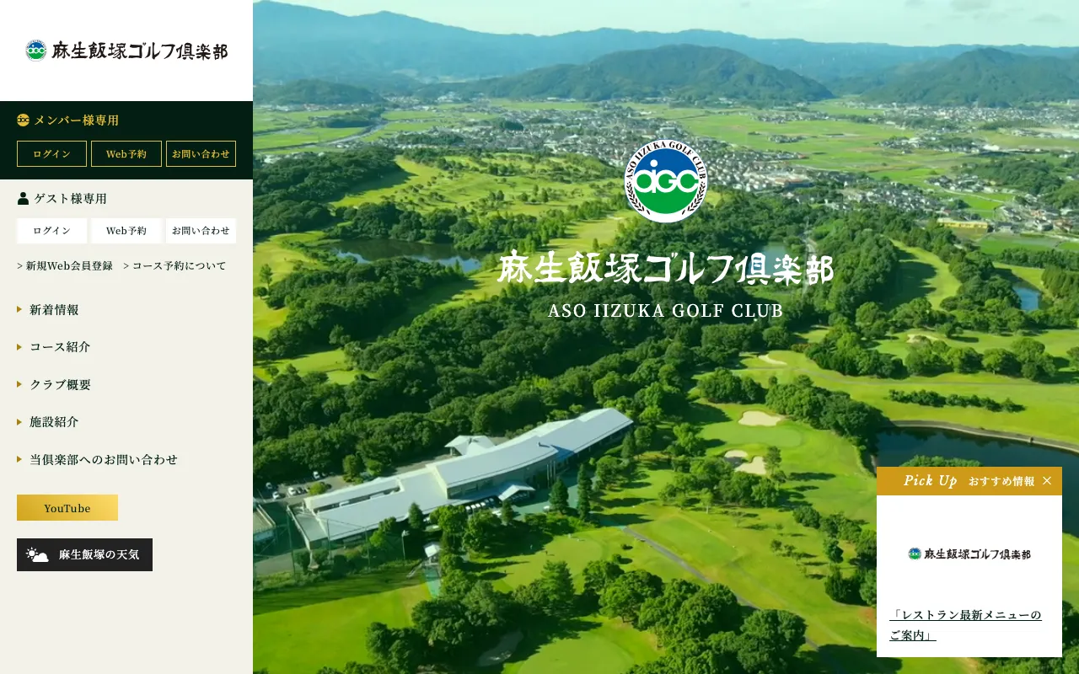Click the 麻生飯塚ゴルフ倶楽部 logo in sidebar header
The width and height of the screenshot is (1079, 674).
click(x=126, y=51)
